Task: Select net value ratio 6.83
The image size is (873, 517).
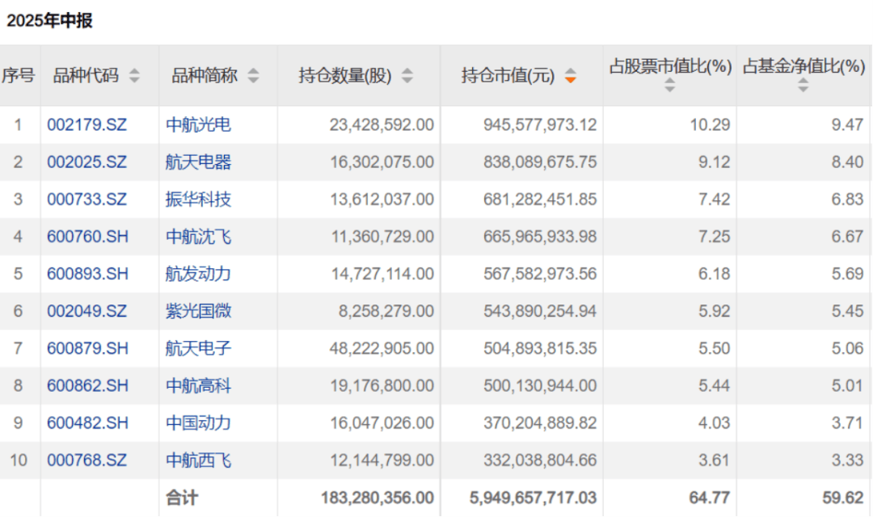Action: point(847,200)
